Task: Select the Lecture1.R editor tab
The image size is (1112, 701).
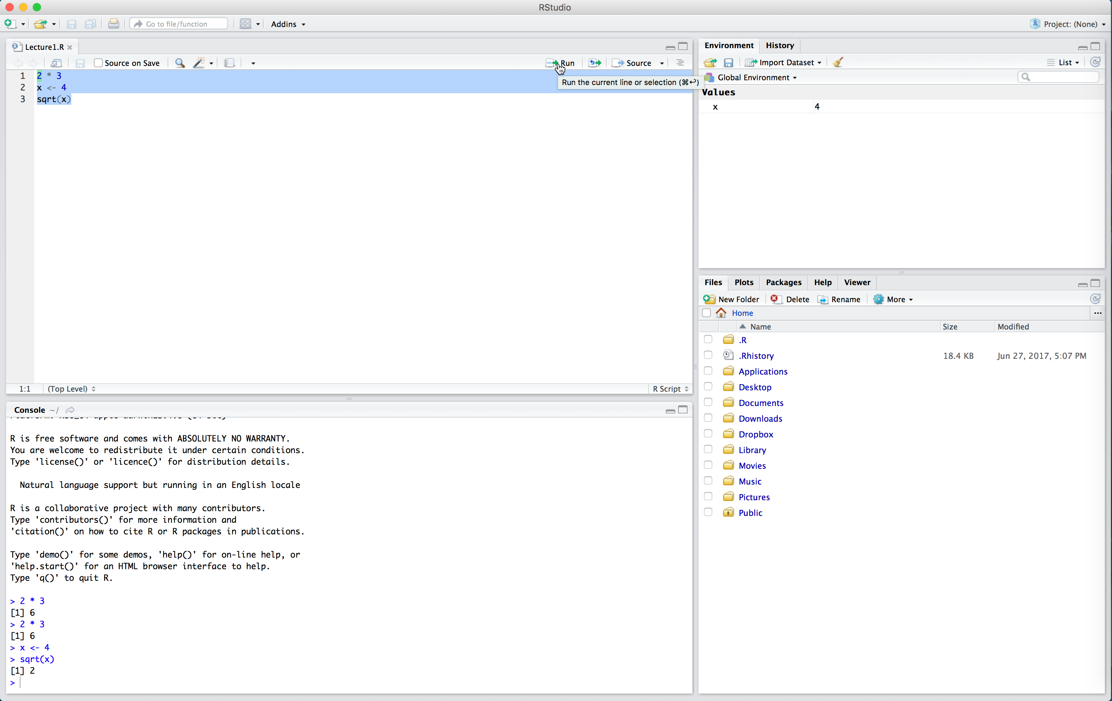Action: tap(44, 47)
